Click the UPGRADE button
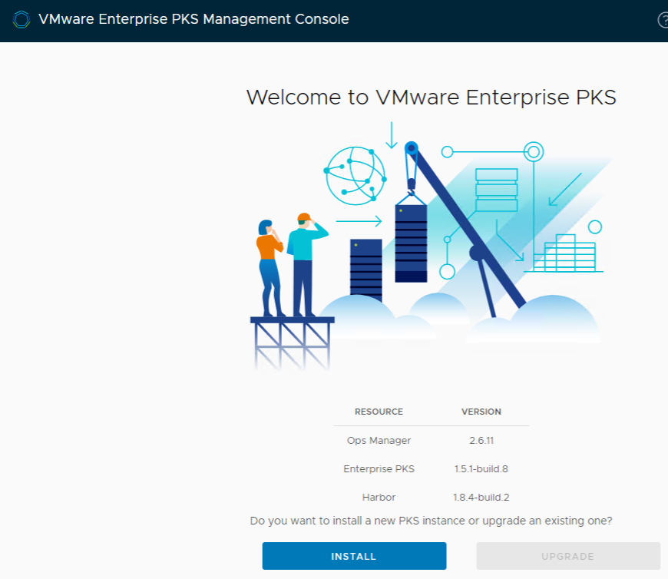This screenshot has width=668, height=579. click(567, 556)
